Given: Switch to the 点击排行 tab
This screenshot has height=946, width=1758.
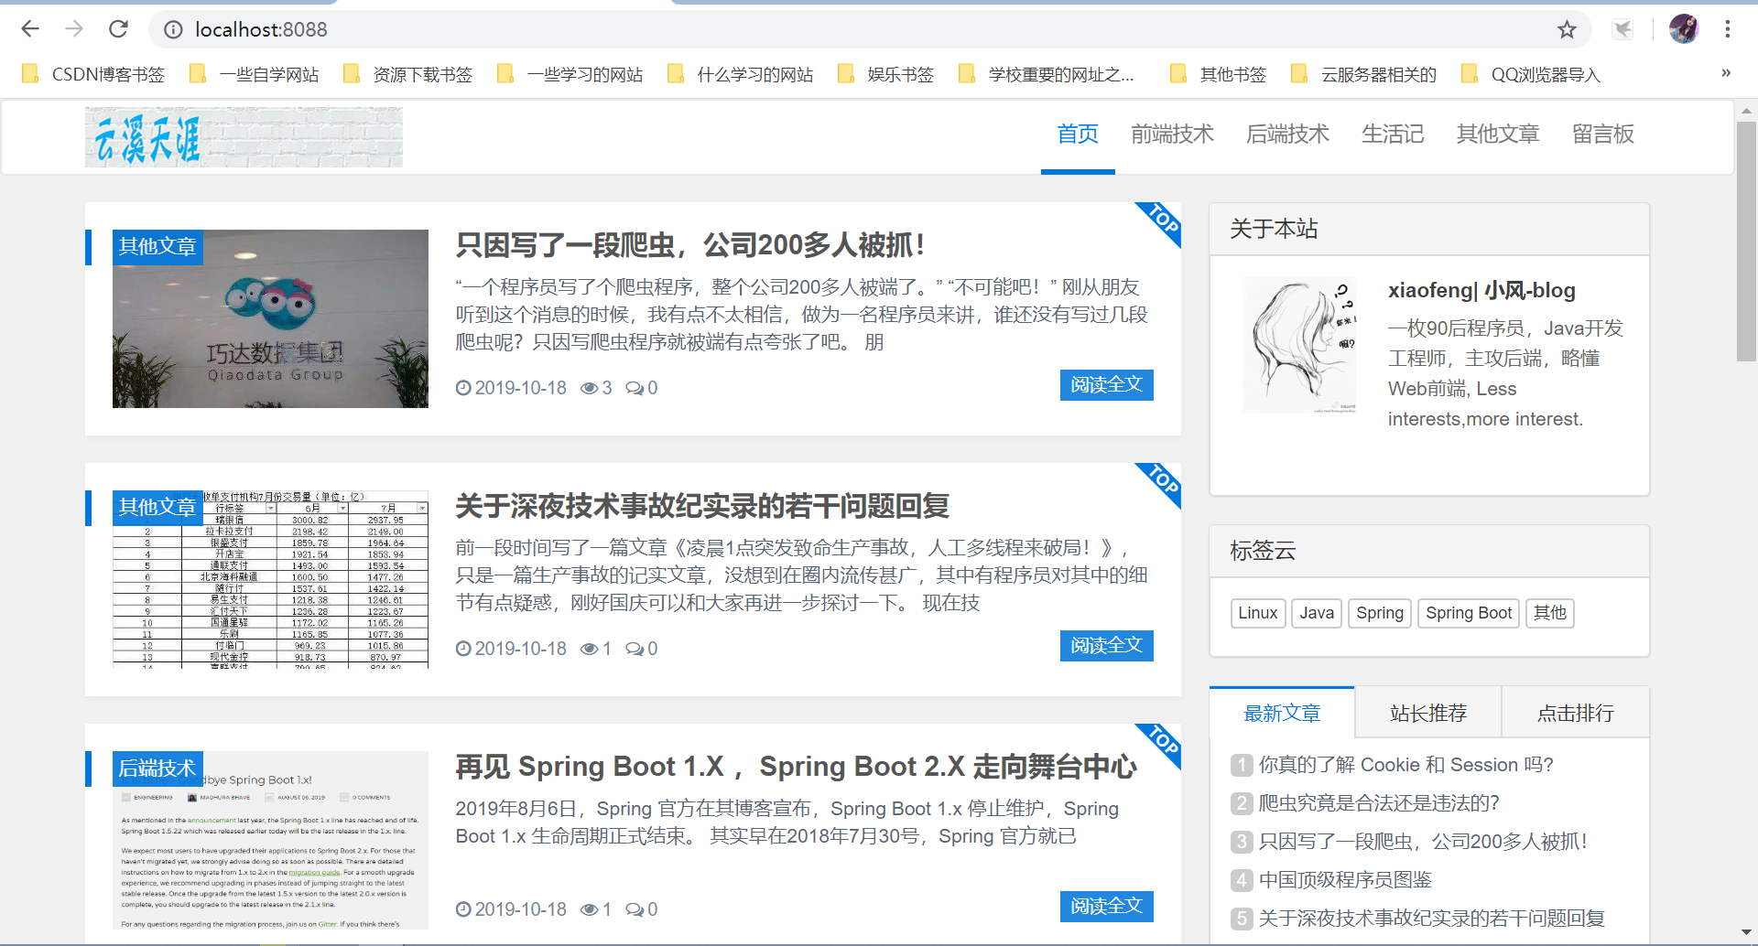Looking at the screenshot, I should click(x=1576, y=713).
